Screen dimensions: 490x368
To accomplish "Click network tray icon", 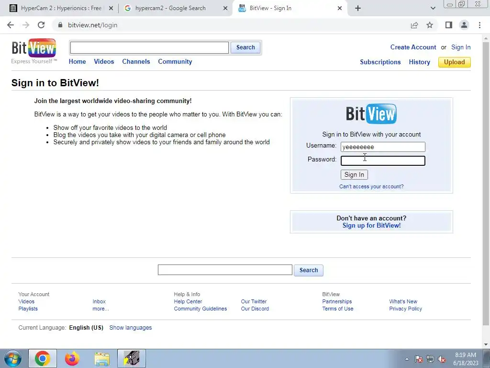I will click(x=430, y=359).
